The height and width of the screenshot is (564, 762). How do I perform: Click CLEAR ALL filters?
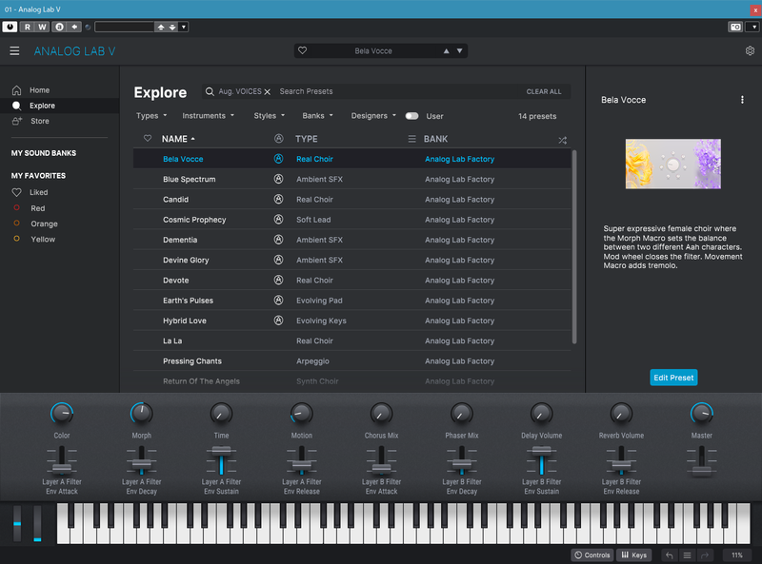543,91
